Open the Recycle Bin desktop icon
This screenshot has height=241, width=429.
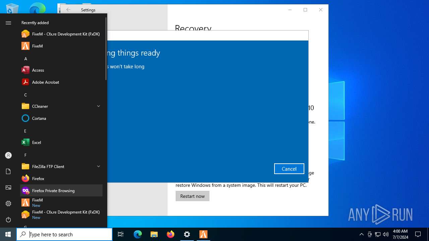pos(12,9)
